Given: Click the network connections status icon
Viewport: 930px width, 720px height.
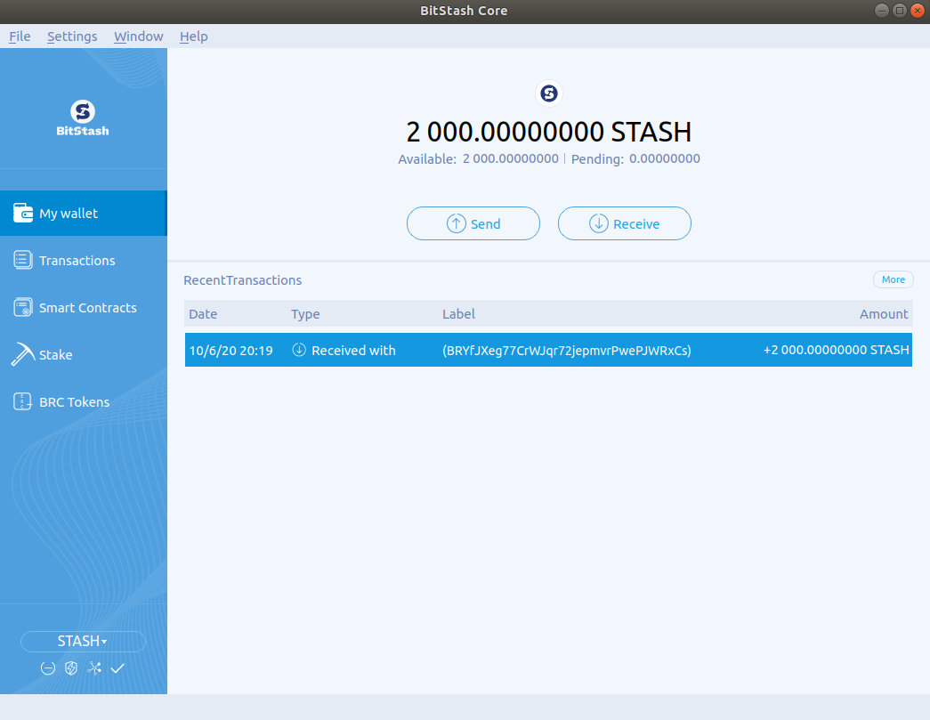Looking at the screenshot, I should [x=94, y=668].
